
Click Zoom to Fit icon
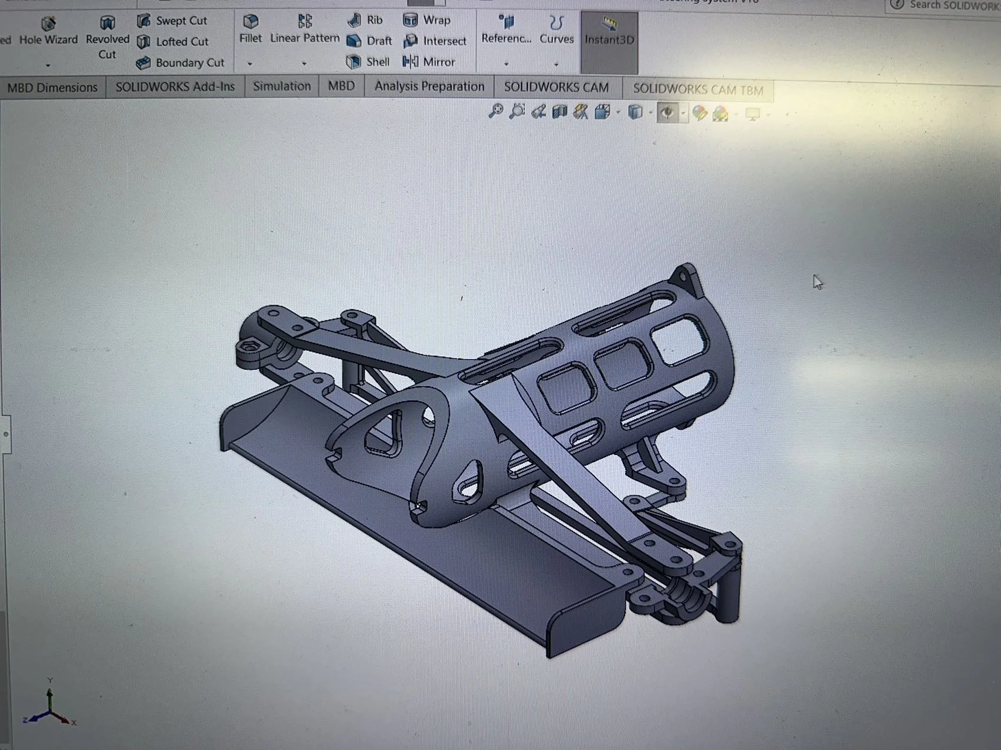point(496,111)
